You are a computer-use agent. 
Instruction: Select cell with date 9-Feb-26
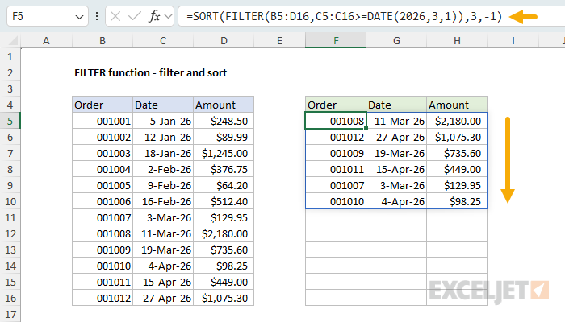[x=163, y=185]
